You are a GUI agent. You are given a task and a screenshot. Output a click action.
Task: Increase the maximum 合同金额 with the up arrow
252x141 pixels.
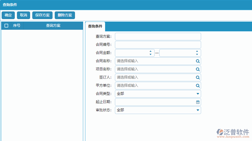click(197, 51)
